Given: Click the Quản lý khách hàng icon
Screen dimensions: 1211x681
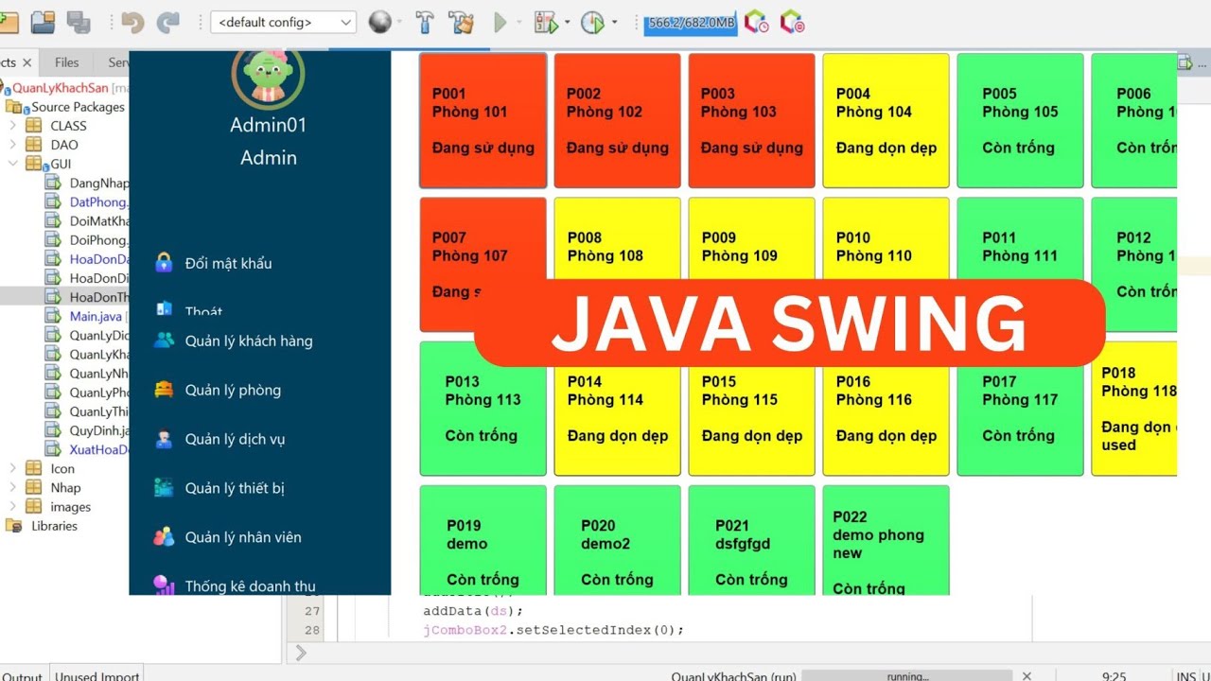Looking at the screenshot, I should [x=164, y=340].
